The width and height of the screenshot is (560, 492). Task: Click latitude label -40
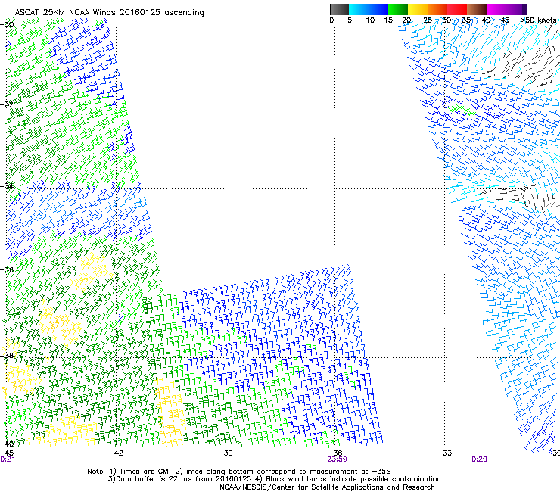click(x=7, y=444)
